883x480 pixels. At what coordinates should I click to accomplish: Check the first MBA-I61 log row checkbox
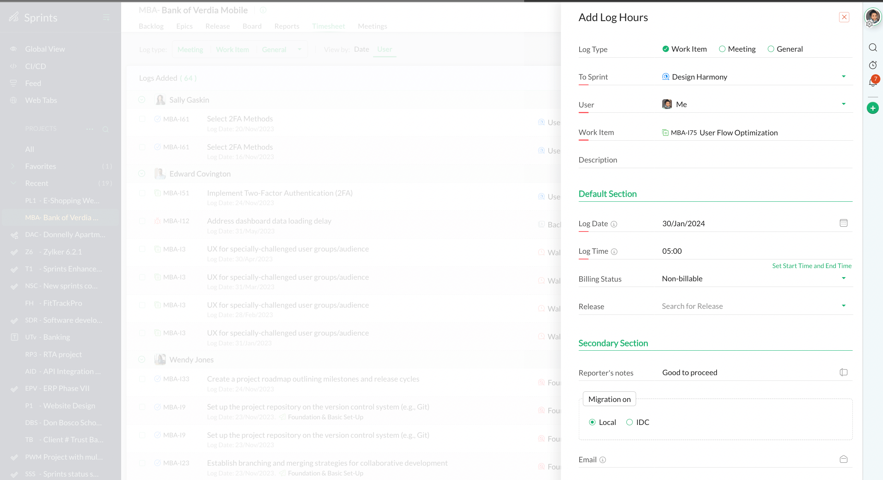click(142, 119)
